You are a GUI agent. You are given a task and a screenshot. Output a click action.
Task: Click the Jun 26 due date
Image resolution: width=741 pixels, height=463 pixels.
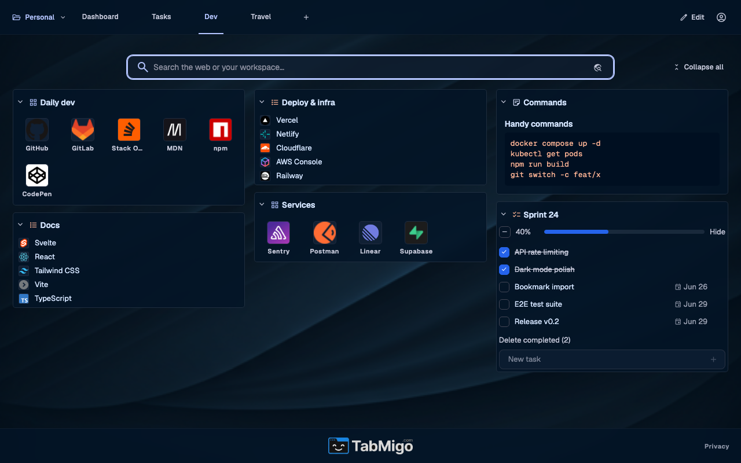coord(691,287)
